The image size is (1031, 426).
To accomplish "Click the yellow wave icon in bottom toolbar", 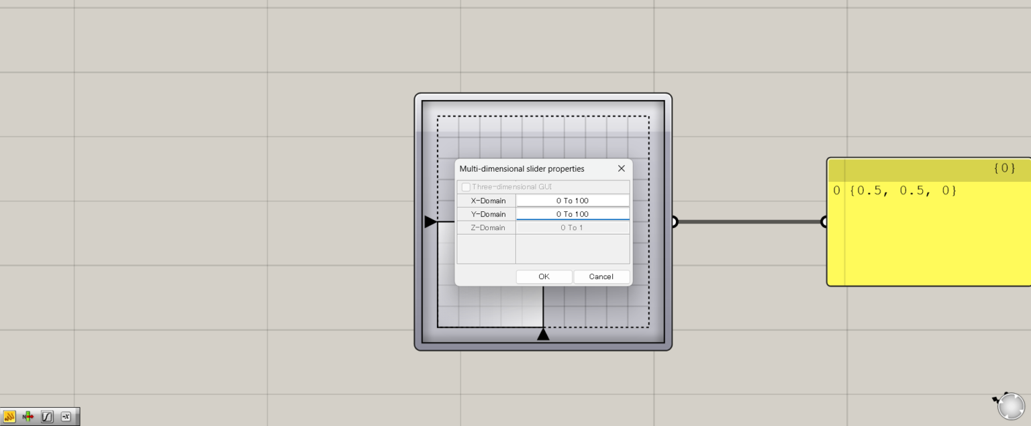I will point(9,417).
